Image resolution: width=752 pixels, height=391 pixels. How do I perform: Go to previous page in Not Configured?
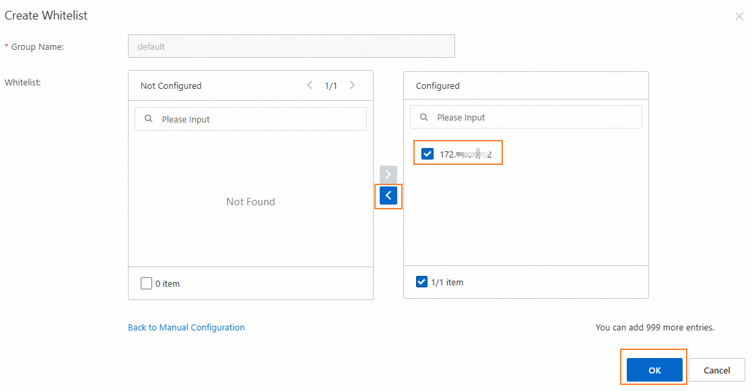310,85
